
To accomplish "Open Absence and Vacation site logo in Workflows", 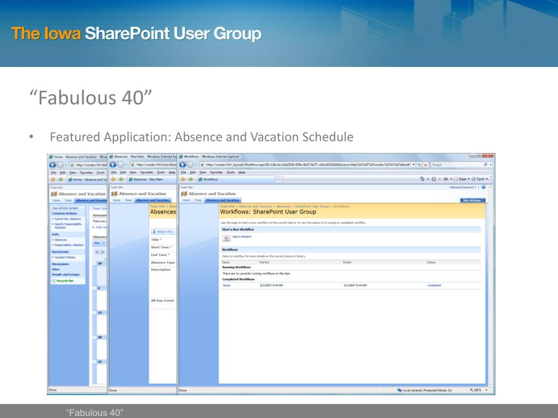I will click(x=184, y=194).
